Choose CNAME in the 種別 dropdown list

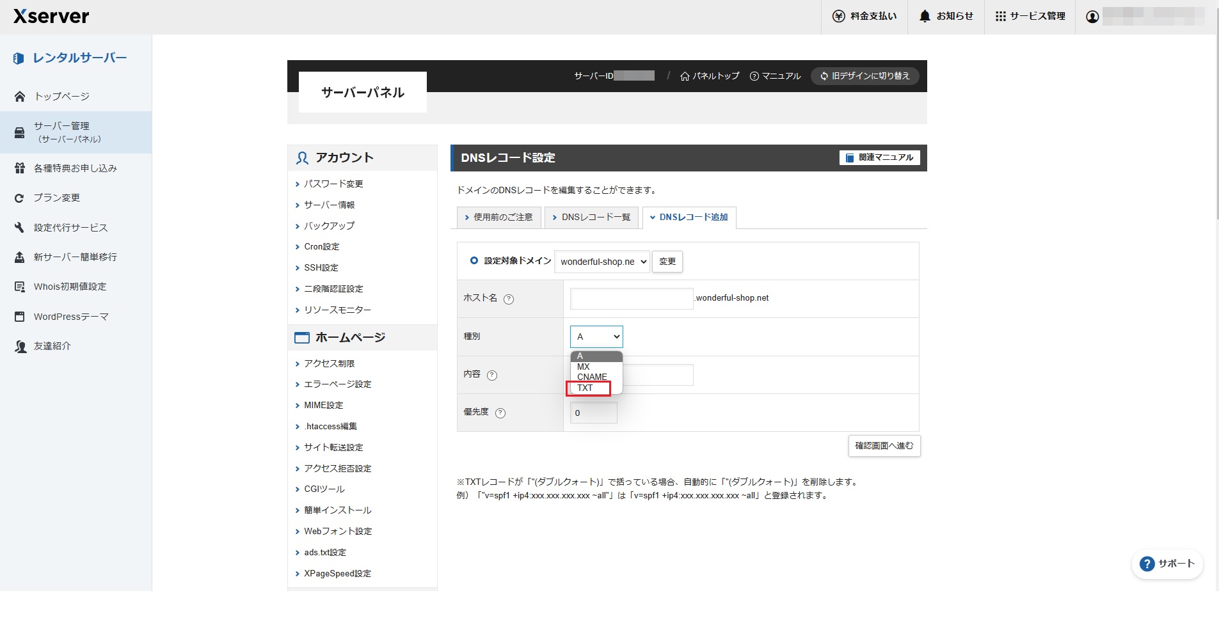tap(592, 377)
